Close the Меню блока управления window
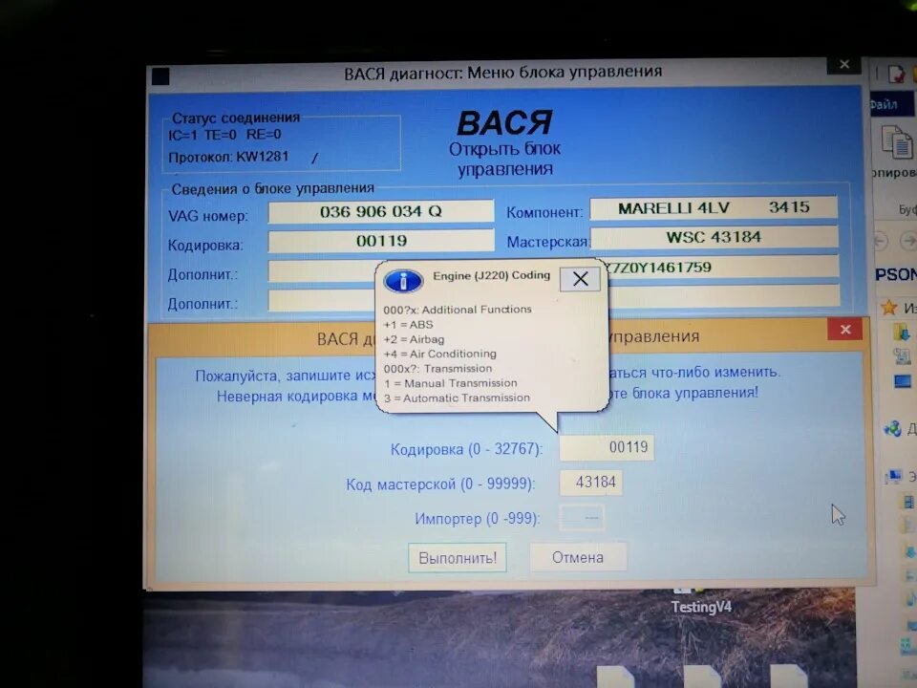 pyautogui.click(x=843, y=64)
